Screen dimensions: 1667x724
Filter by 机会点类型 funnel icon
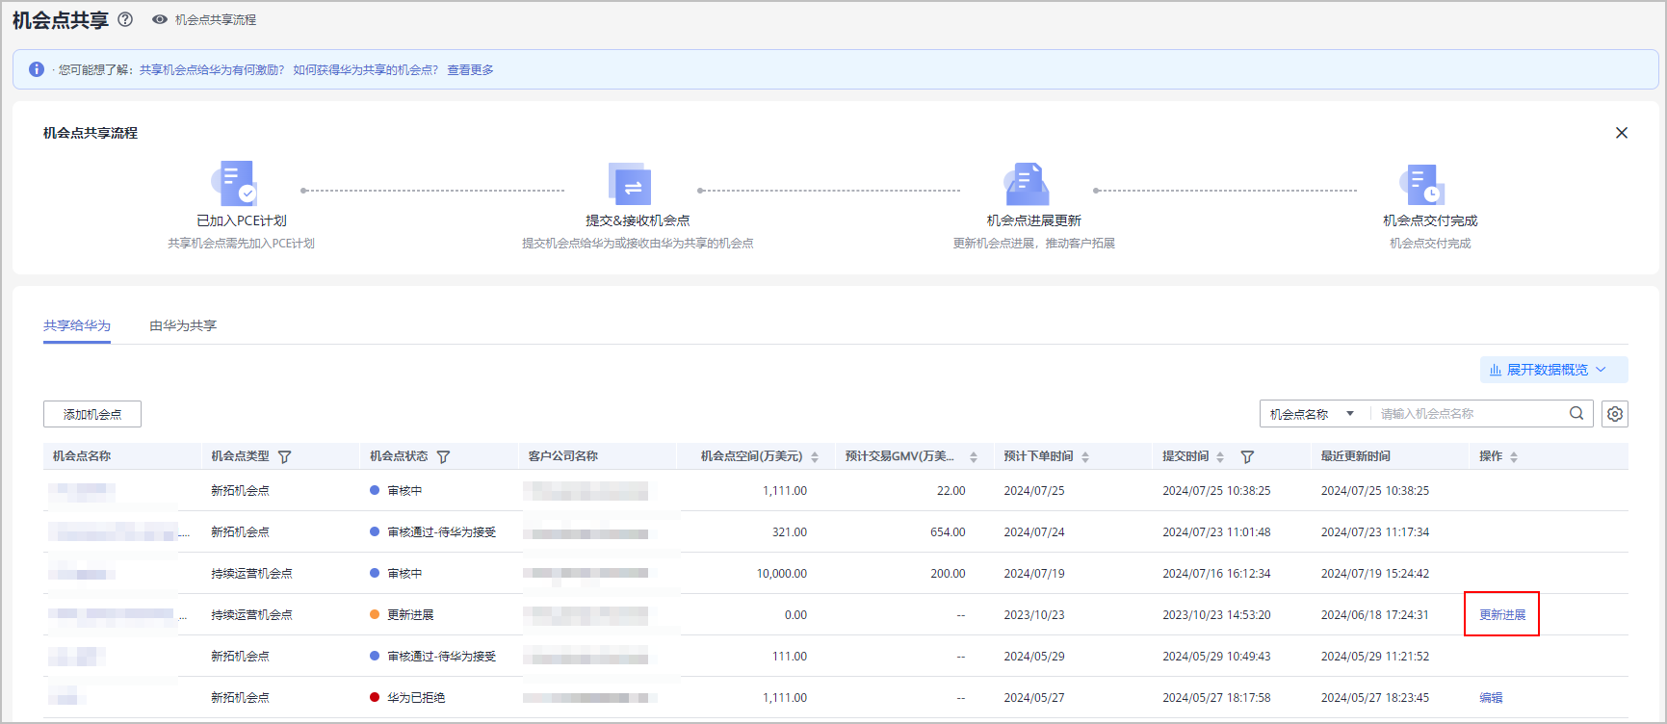click(x=284, y=456)
